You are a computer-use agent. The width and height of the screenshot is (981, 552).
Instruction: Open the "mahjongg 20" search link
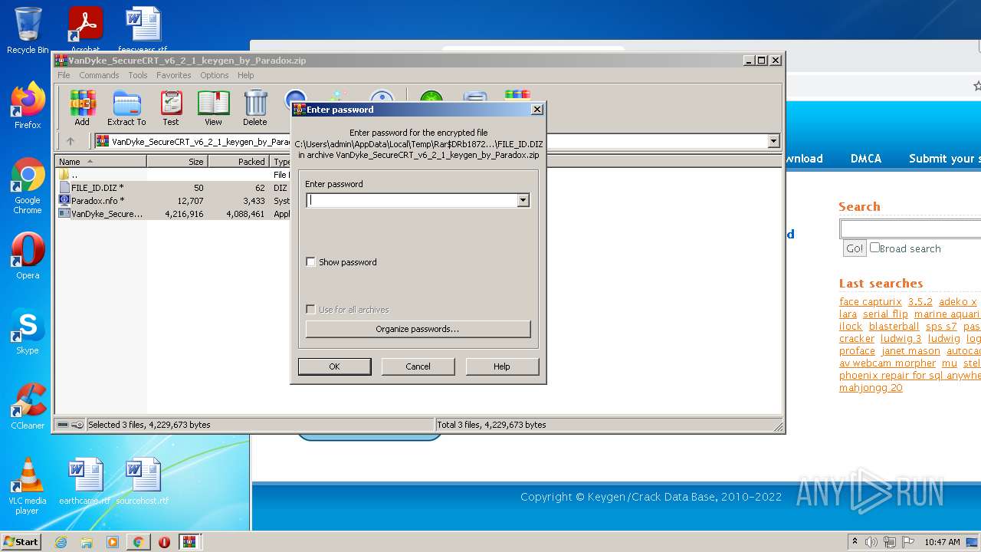[x=871, y=387]
